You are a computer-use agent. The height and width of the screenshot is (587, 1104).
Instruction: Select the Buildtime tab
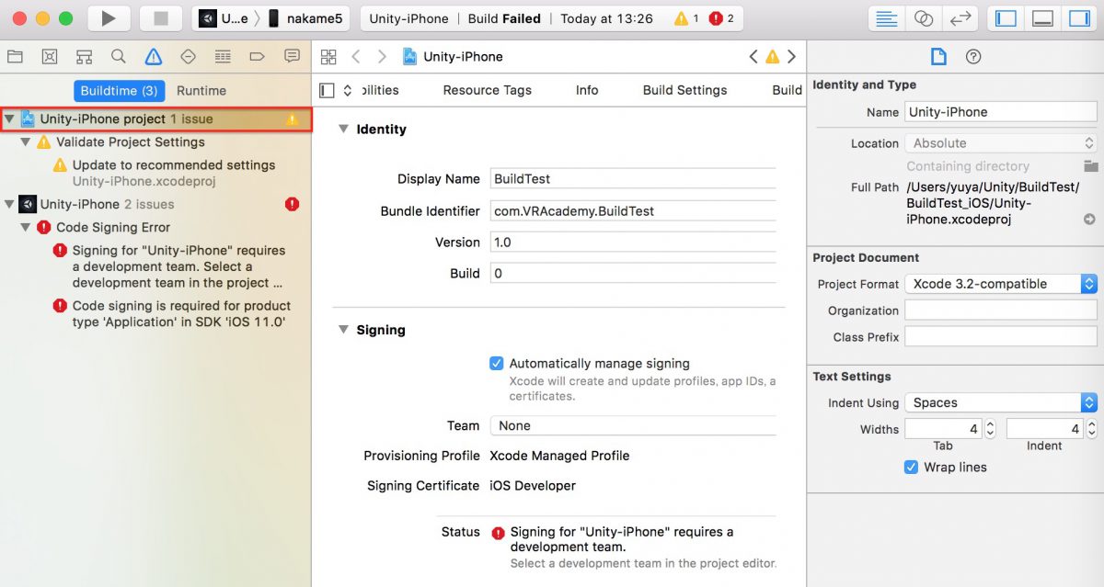coord(120,91)
